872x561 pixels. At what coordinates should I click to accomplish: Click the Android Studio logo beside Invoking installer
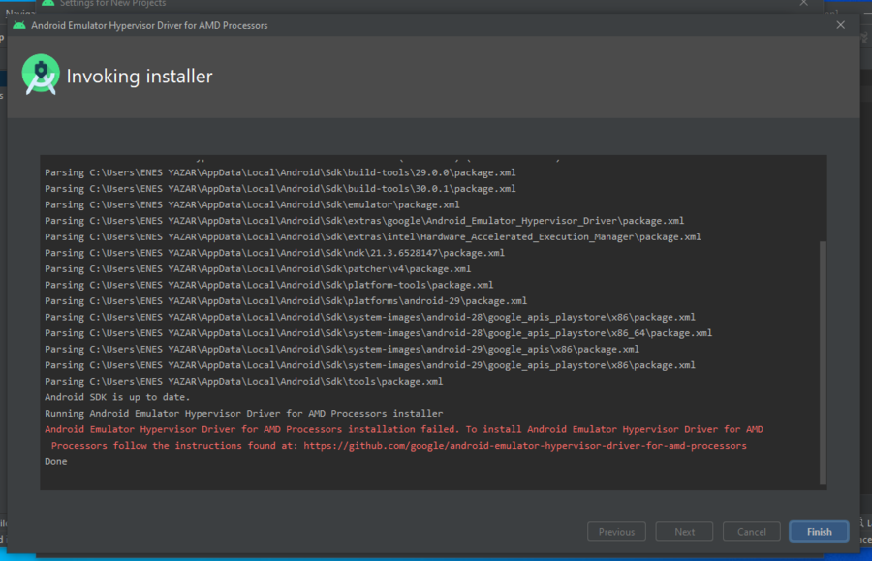coord(40,75)
